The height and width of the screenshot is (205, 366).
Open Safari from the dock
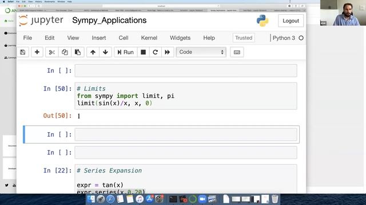click(x=110, y=199)
